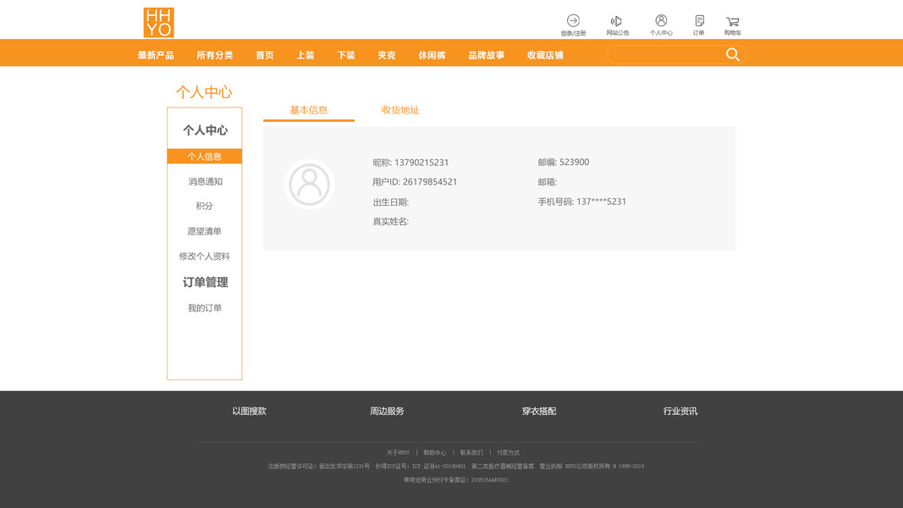Click the 真实姓名 label

[x=390, y=222]
